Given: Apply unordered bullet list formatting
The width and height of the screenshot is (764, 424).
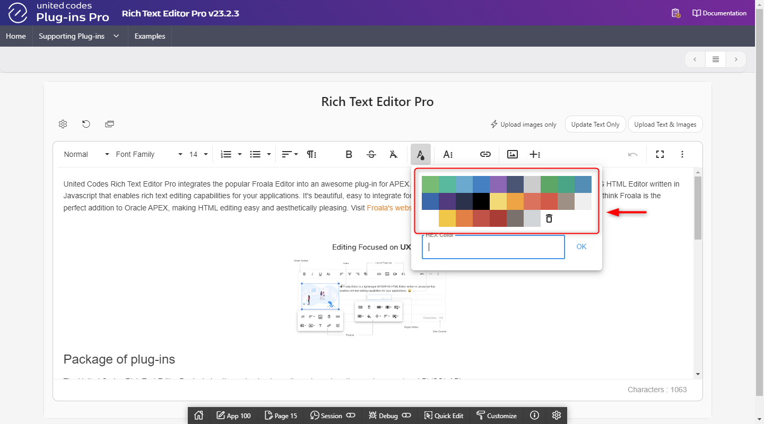Looking at the screenshot, I should (x=255, y=154).
